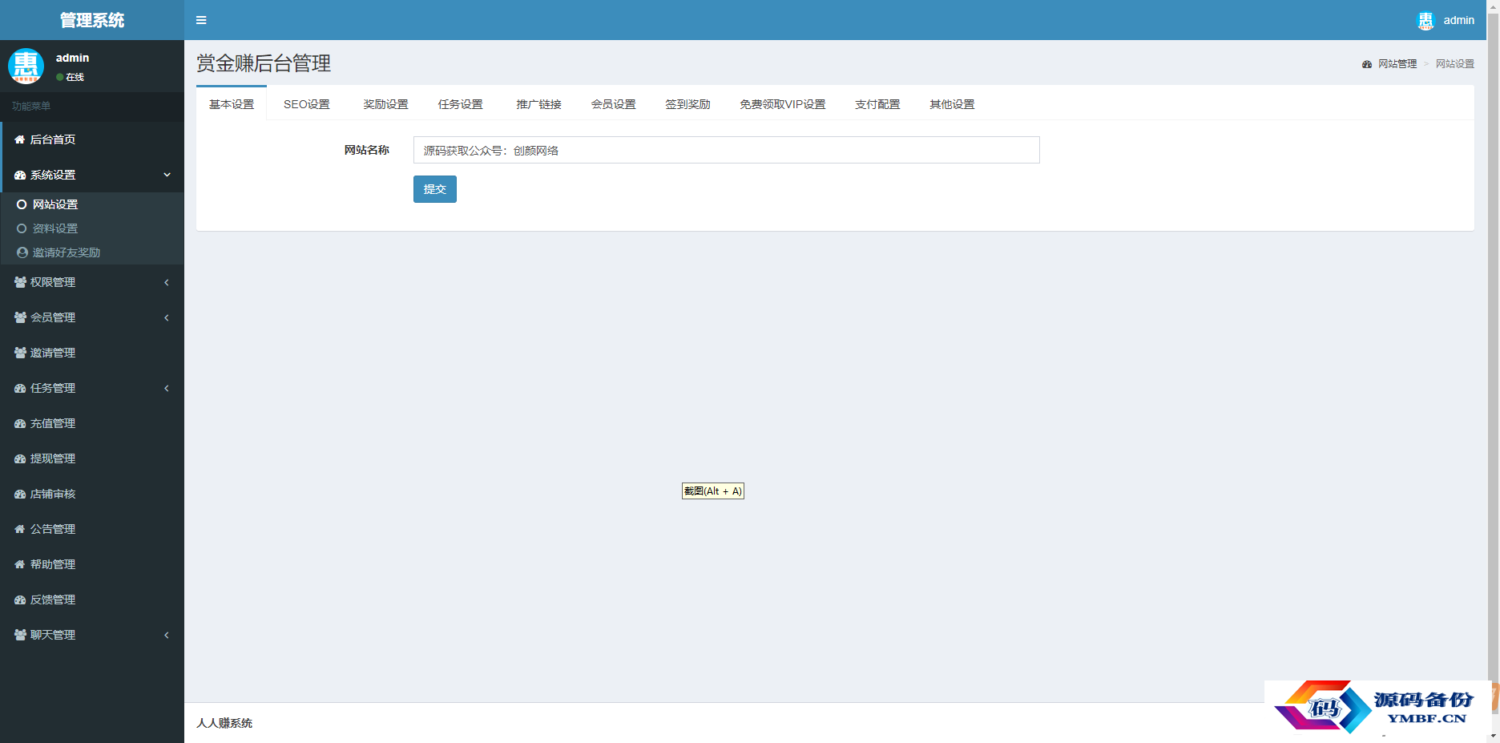Viewport: 1500px width, 743px height.
Task: Click the sidebar user avatar logo
Action: tap(26, 66)
